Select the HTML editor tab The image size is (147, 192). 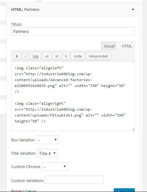pyautogui.click(x=127, y=46)
